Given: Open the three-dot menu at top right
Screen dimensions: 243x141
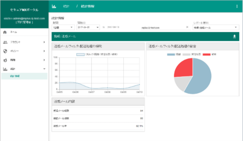Looking at the screenshot, I should tap(237, 6).
